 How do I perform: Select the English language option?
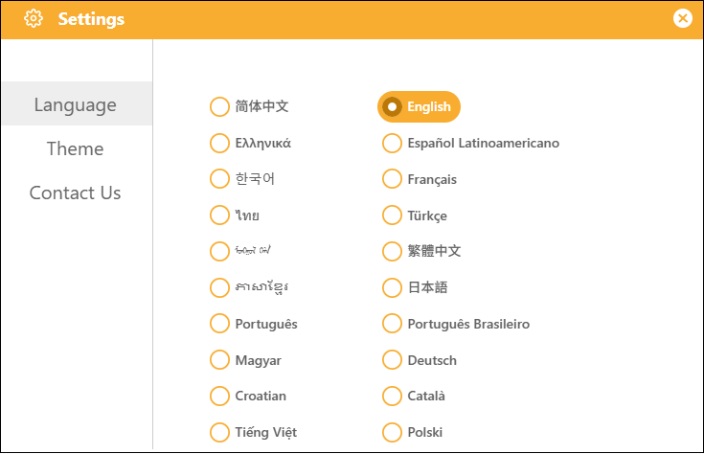click(419, 106)
